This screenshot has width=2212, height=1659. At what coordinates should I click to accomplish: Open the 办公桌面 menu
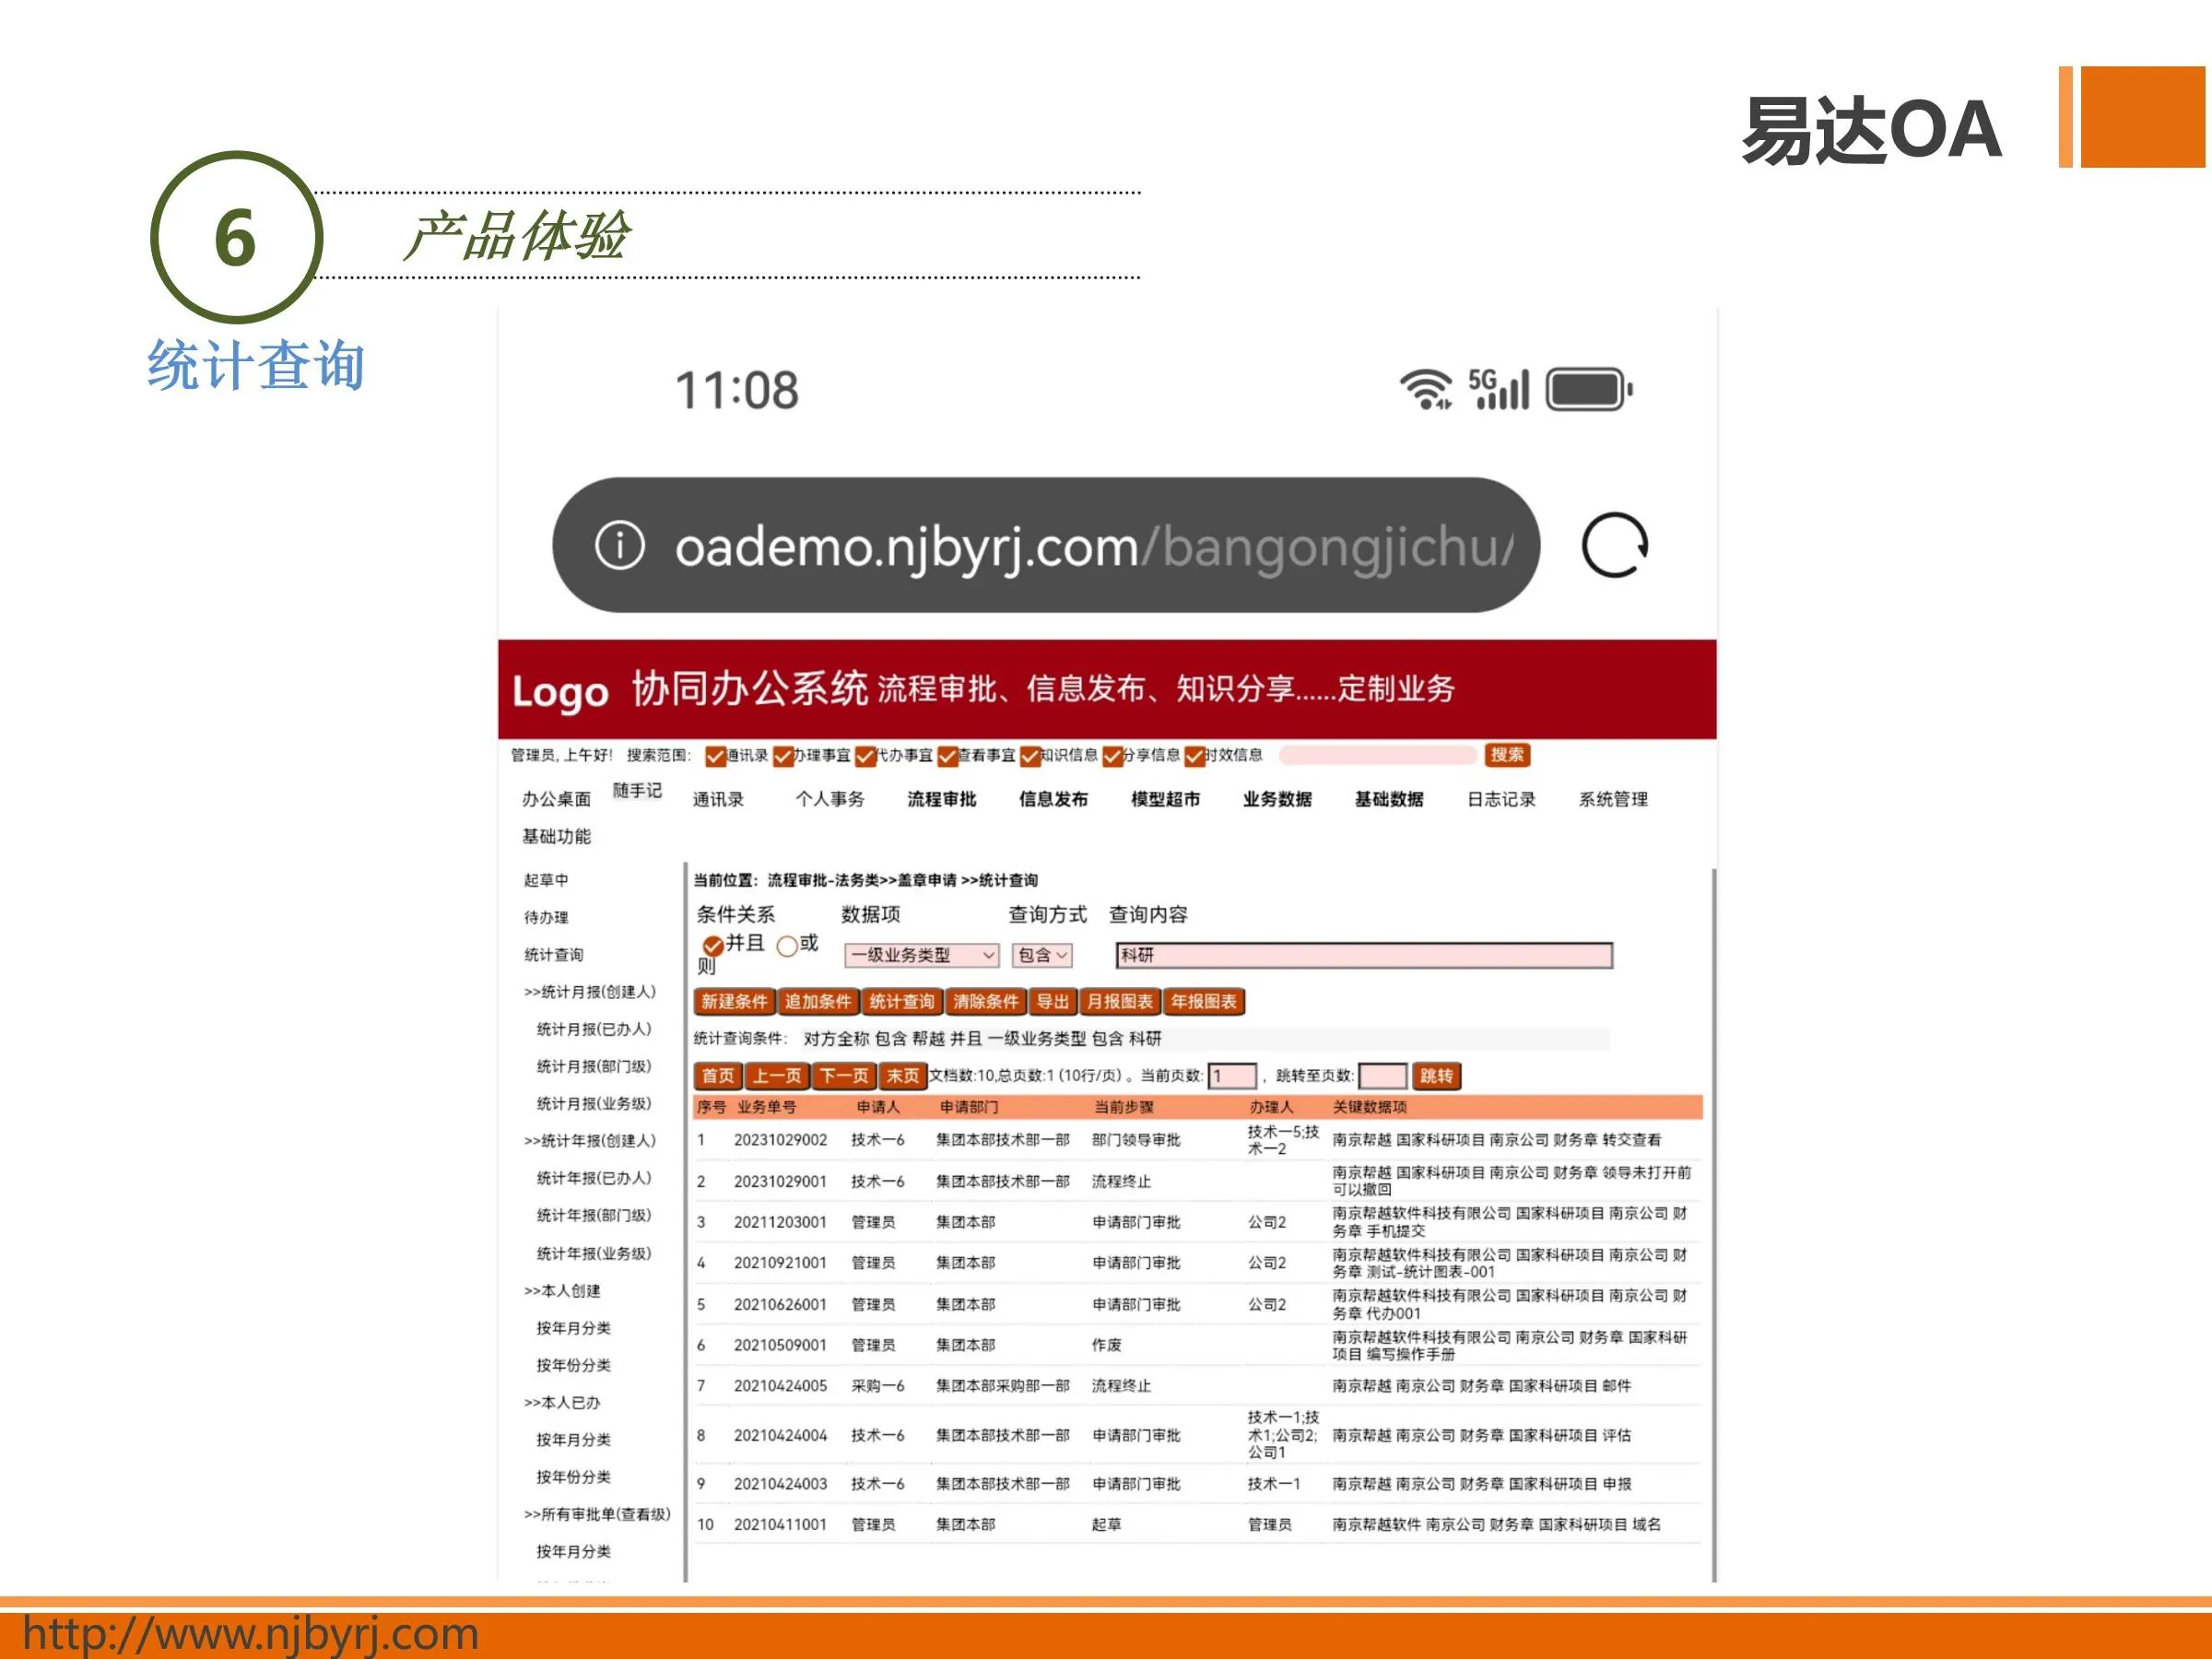(x=556, y=799)
